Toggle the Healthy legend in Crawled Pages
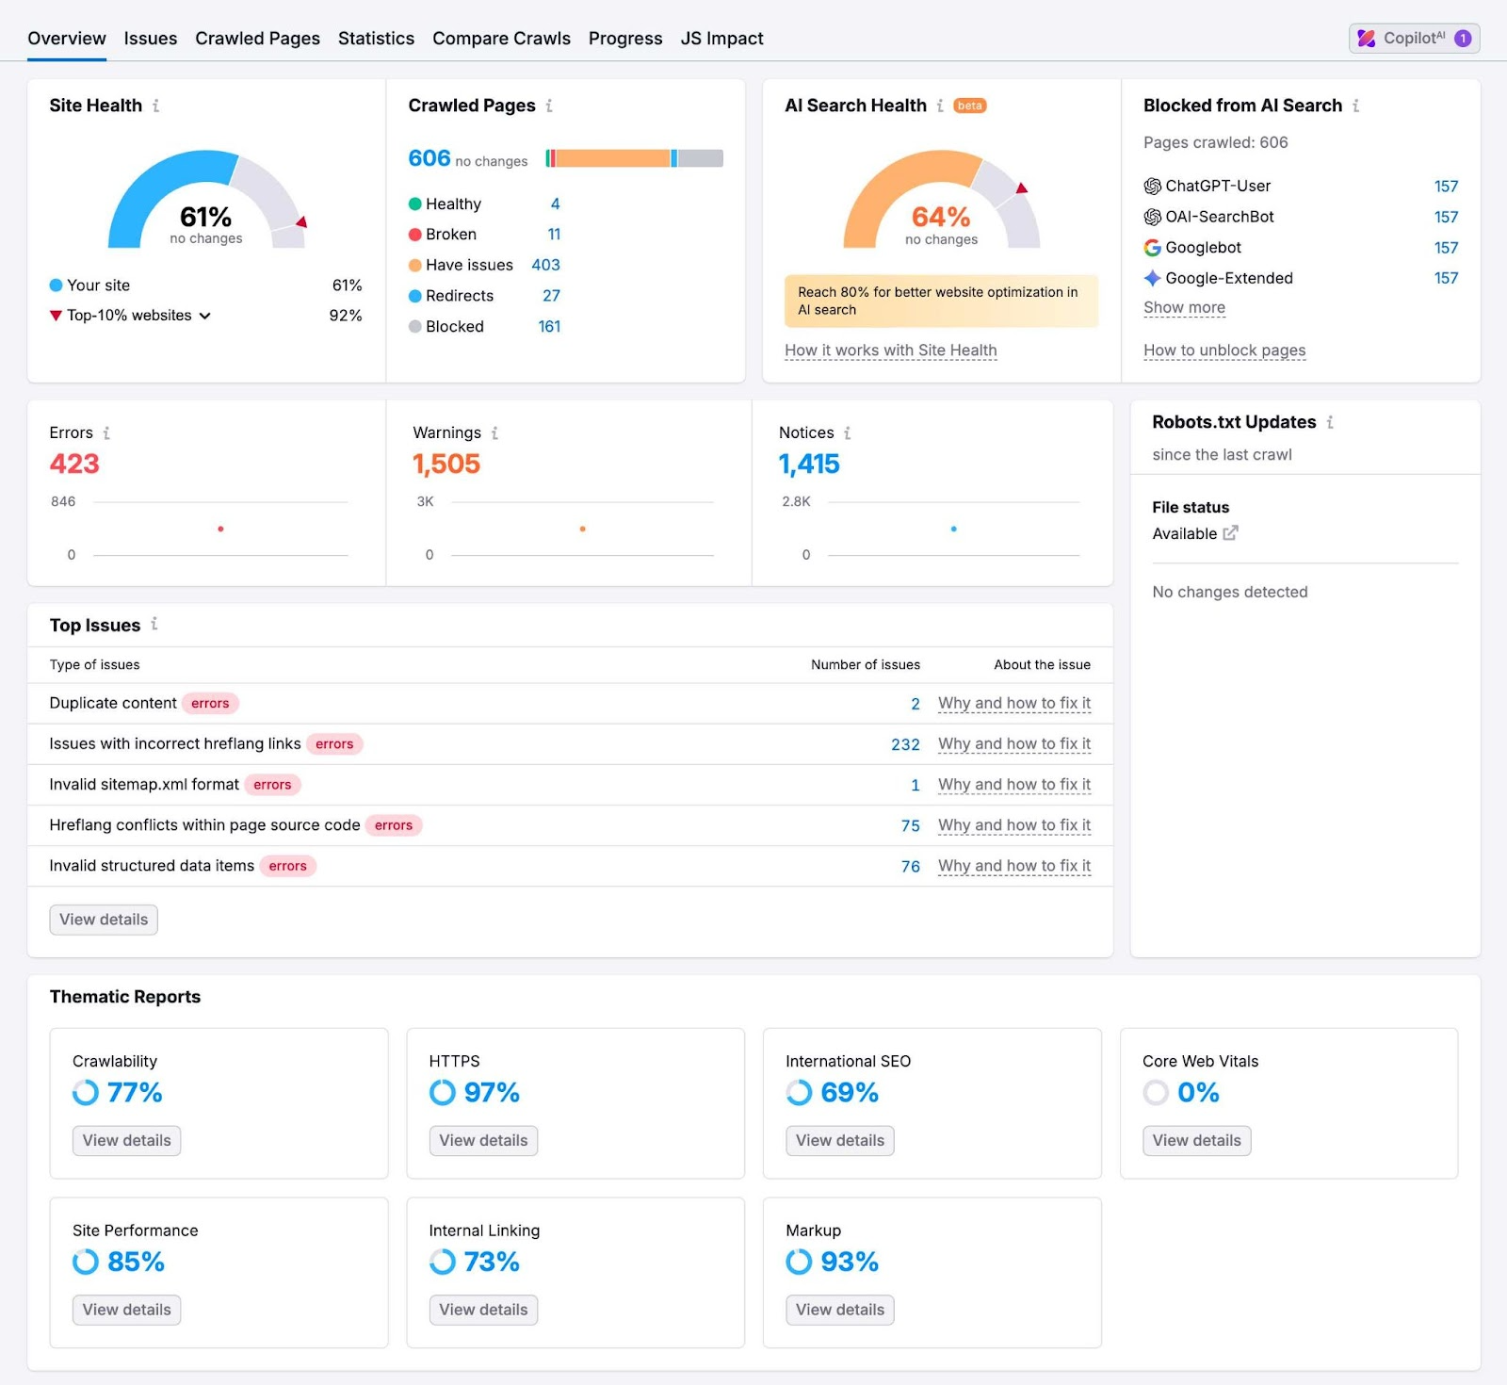This screenshot has width=1507, height=1385. coord(452,204)
